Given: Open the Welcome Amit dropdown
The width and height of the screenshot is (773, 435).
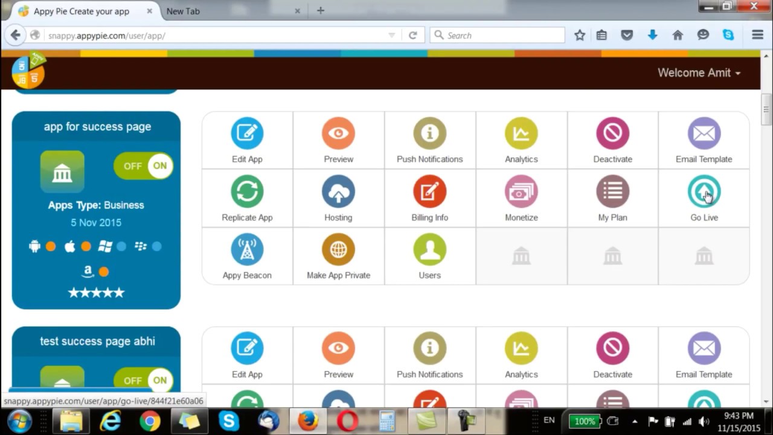Looking at the screenshot, I should (x=699, y=72).
